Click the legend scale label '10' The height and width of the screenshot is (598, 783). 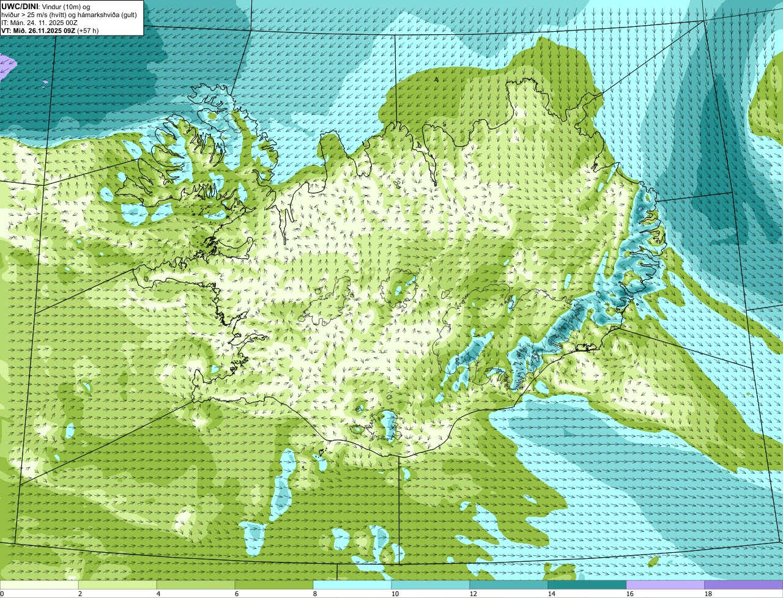tap(395, 594)
